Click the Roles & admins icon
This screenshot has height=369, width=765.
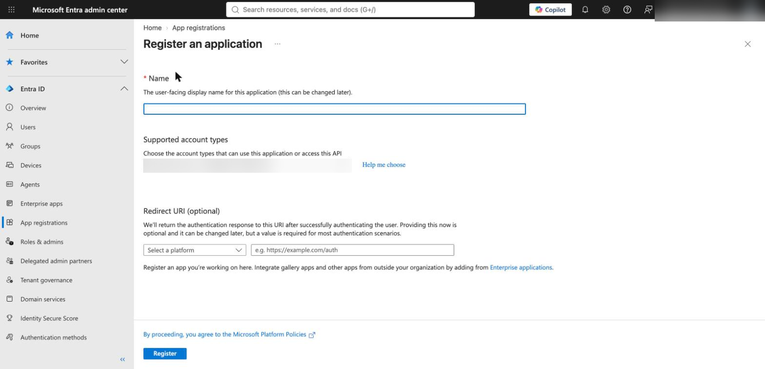9,242
